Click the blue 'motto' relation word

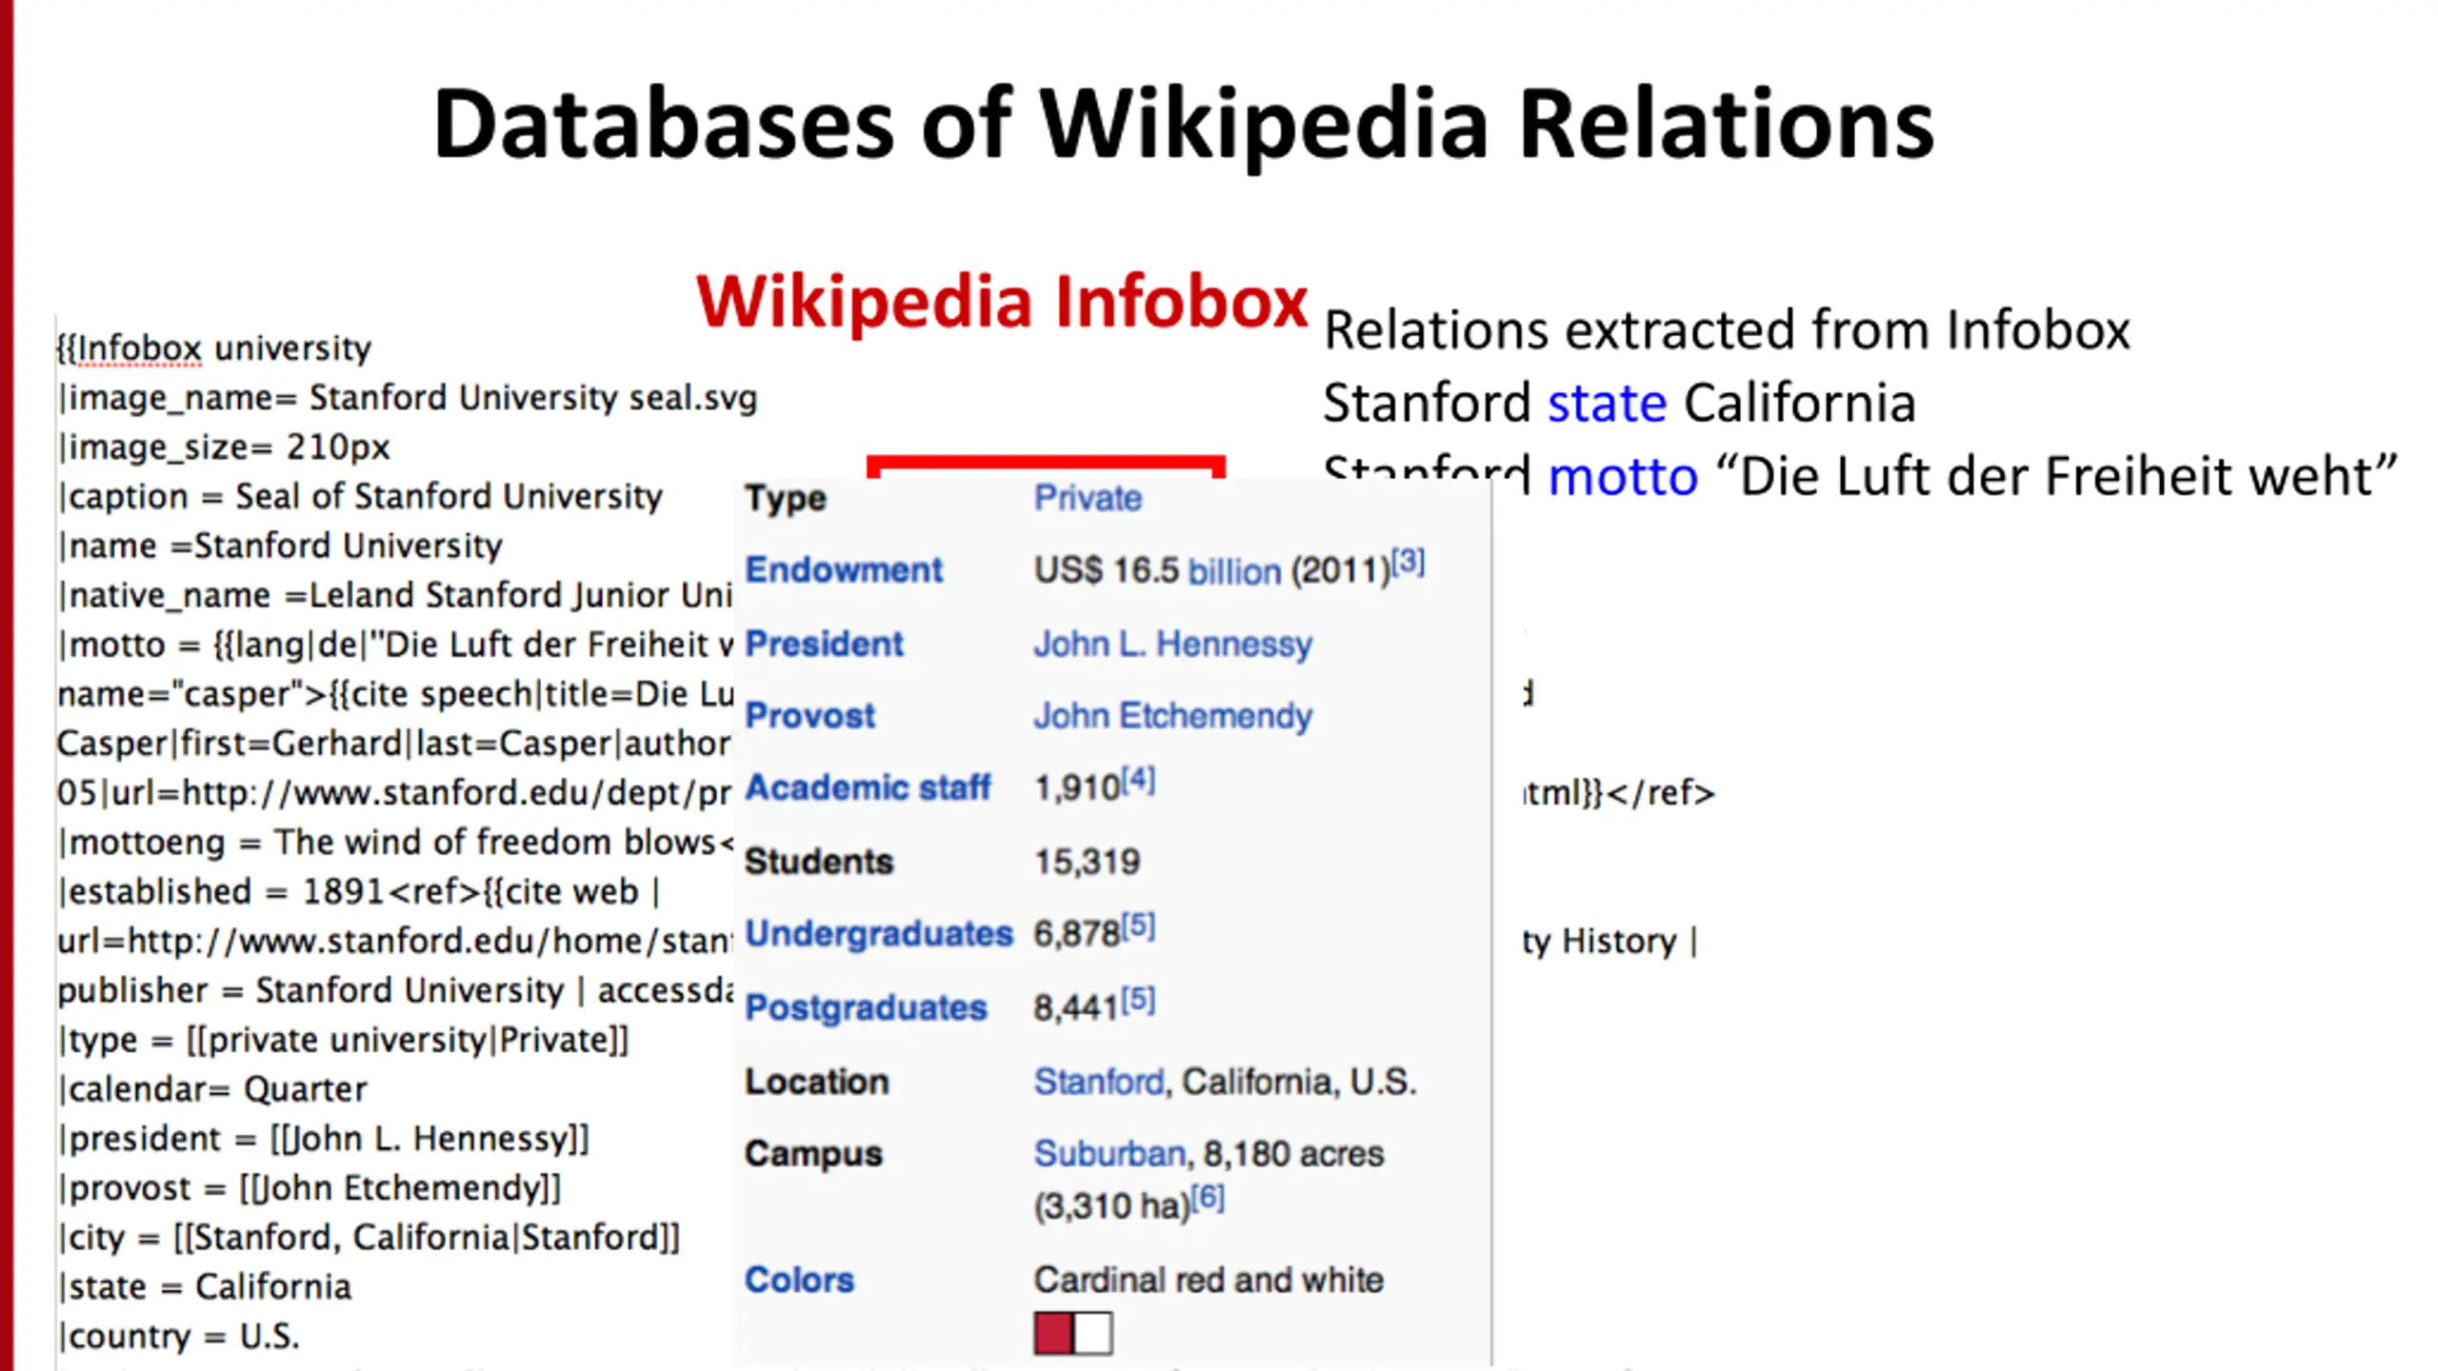1623,476
